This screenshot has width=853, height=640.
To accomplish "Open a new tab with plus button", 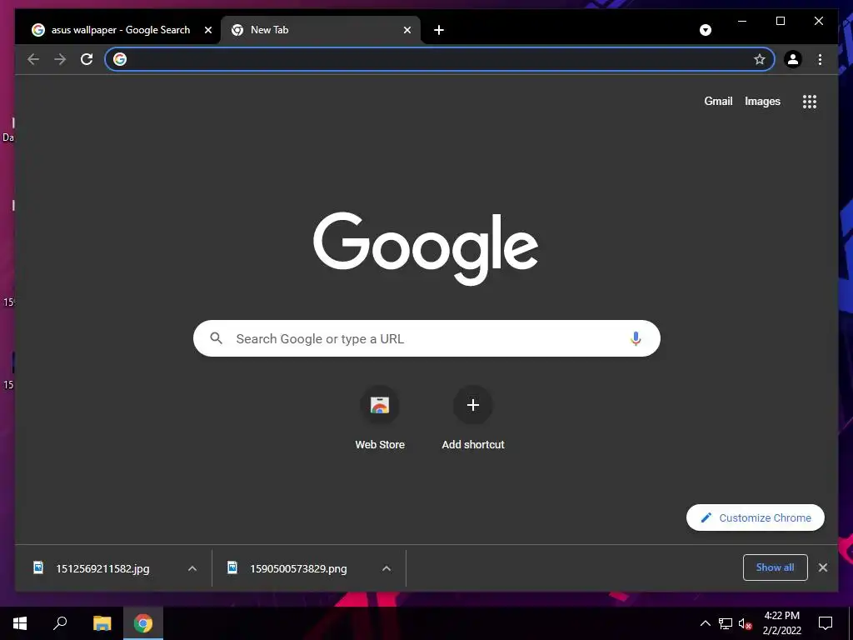I will click(439, 30).
